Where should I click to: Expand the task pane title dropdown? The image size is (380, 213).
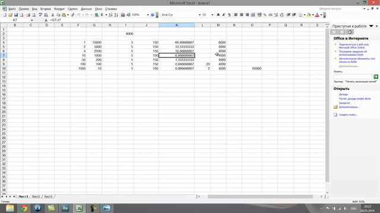(371, 26)
